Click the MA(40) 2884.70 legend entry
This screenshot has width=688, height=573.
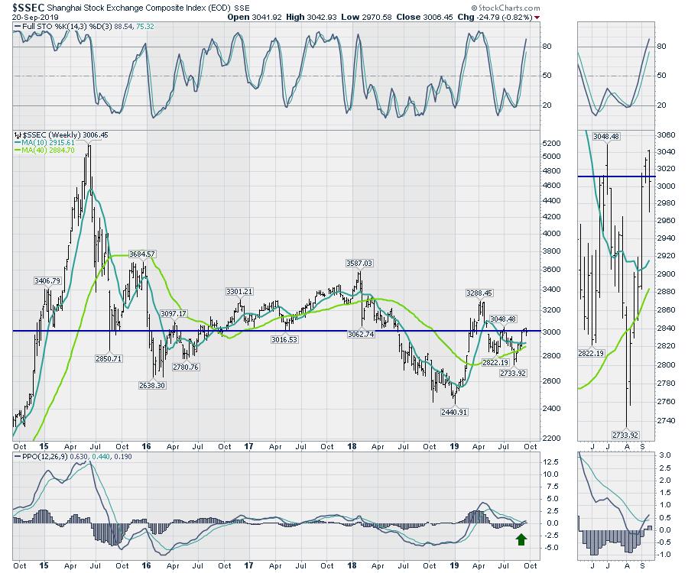tap(44, 150)
